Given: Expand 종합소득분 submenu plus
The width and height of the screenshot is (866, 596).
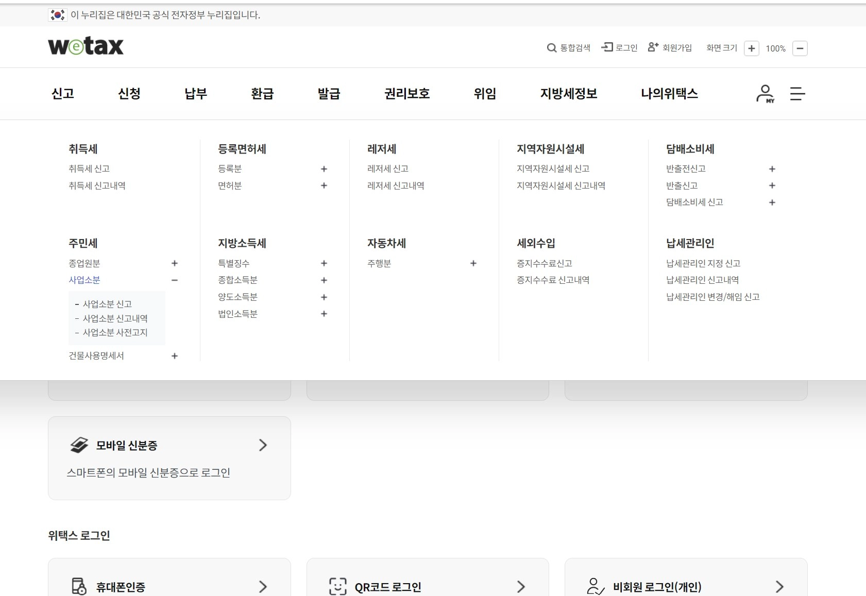Looking at the screenshot, I should point(324,280).
